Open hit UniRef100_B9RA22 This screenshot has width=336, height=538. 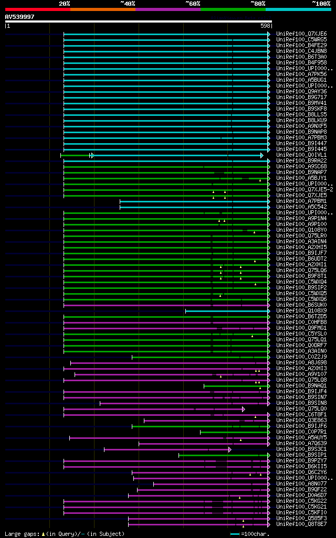click(302, 161)
